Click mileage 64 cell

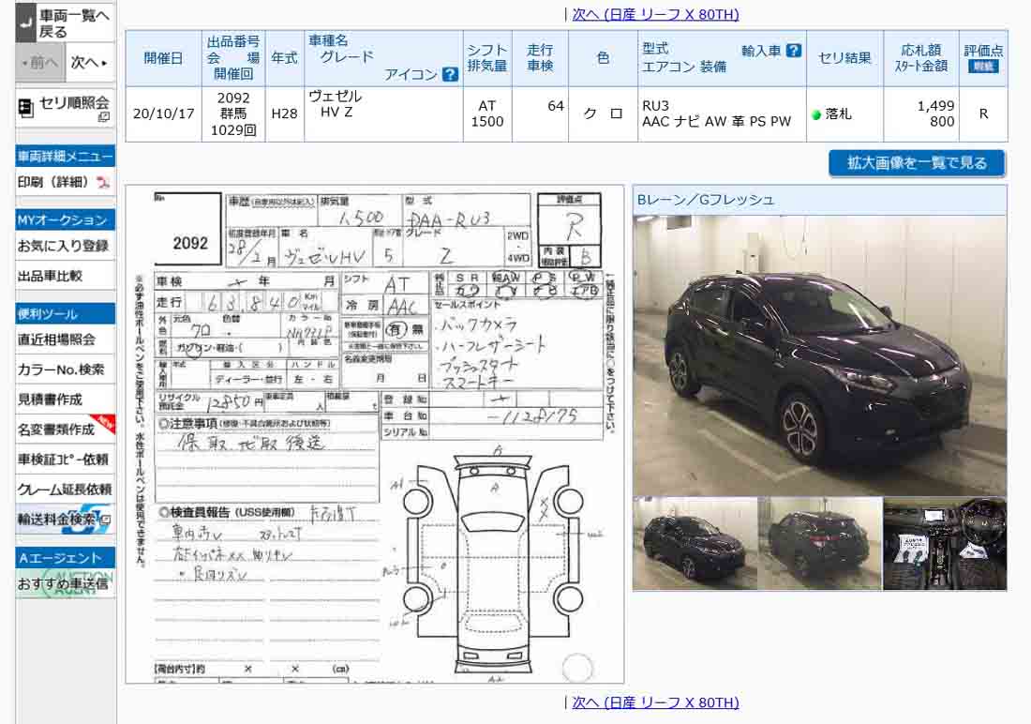point(540,113)
